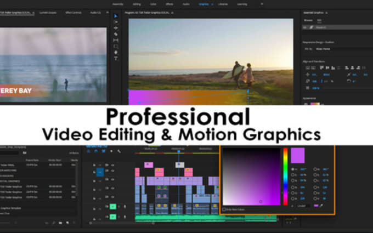Switch to Color workspace
Viewport: 373px width, 233px height.
[153, 4]
